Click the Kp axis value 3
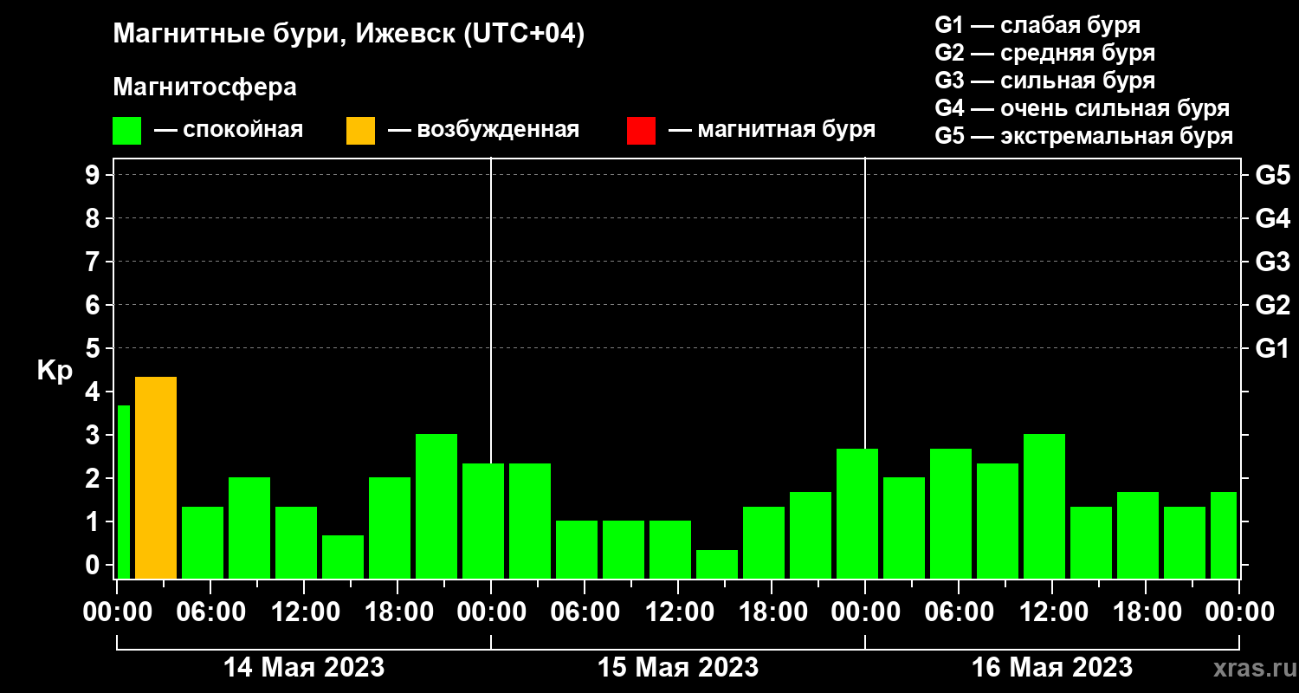The image size is (1299, 693). click(94, 435)
